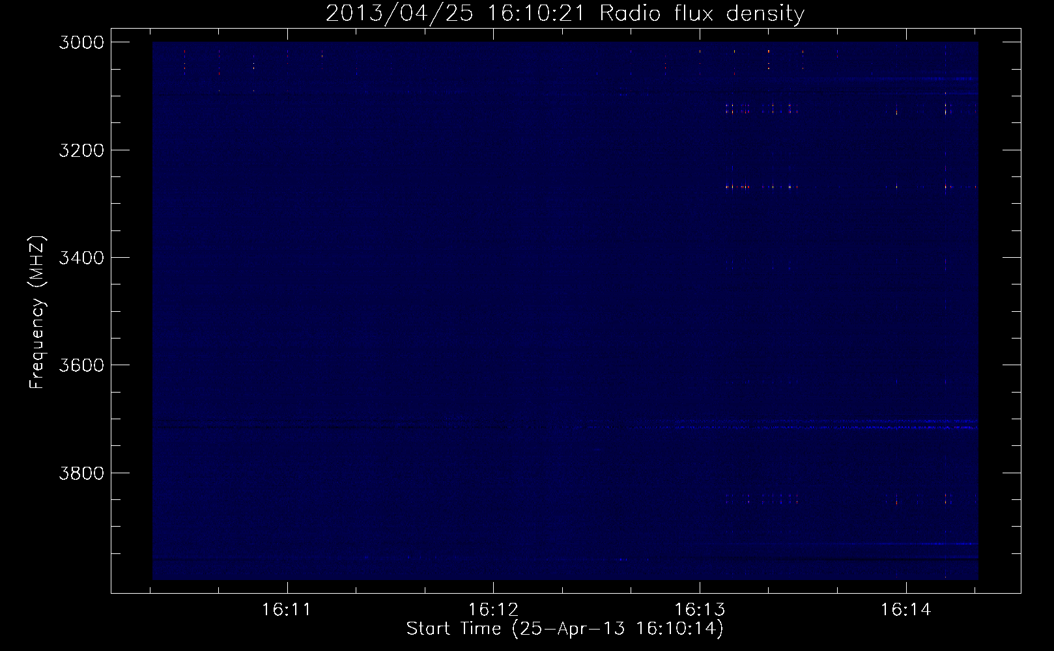This screenshot has height=651, width=1054.
Task: Select the 3600 frequency axis label
Action: click(x=81, y=365)
